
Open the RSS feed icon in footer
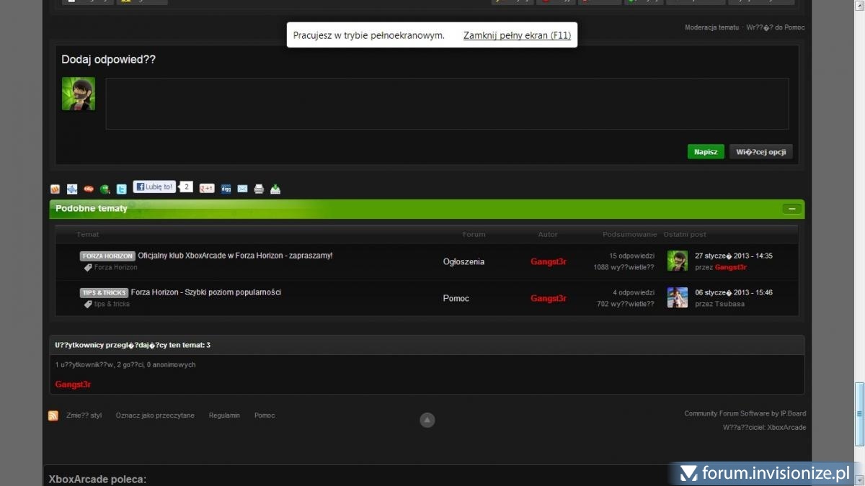tap(53, 415)
